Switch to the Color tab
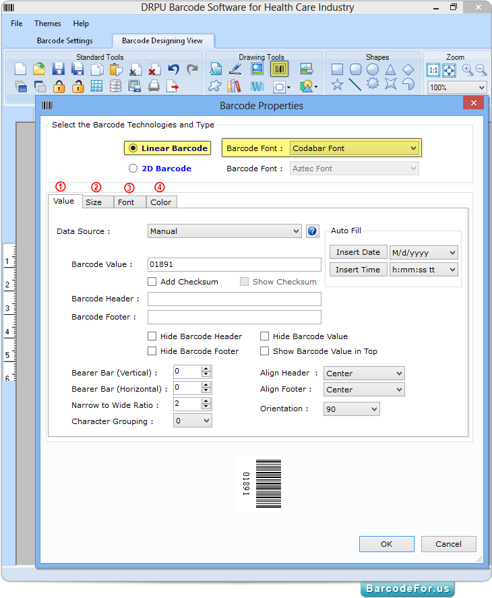The width and height of the screenshot is (492, 598). click(161, 202)
